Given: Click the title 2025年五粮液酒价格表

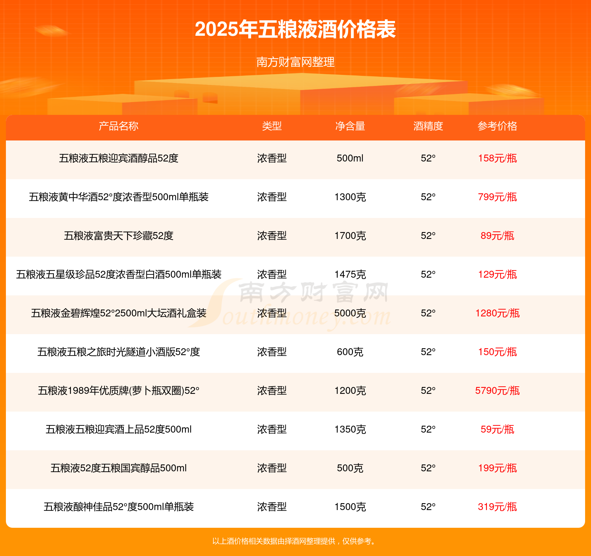Looking at the screenshot, I should [x=295, y=30].
